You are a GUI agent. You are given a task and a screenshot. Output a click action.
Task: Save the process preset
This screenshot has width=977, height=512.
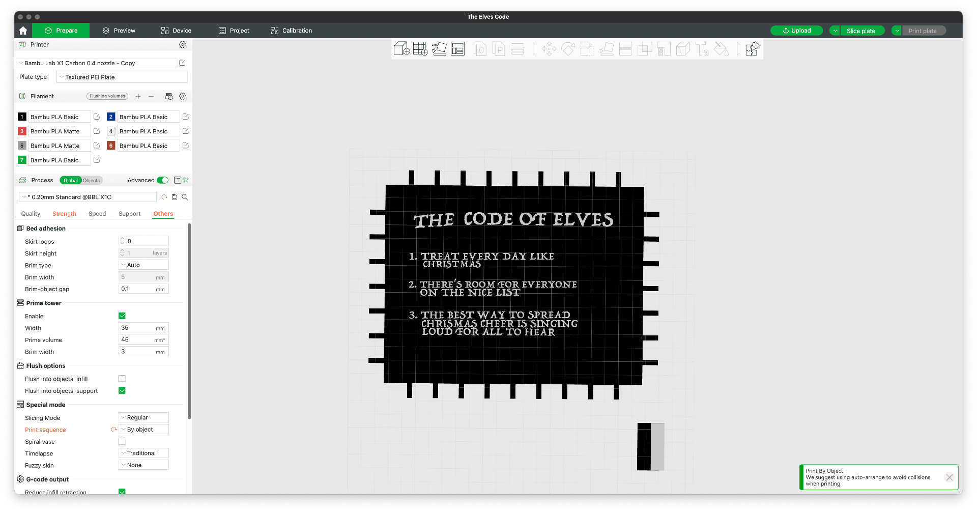[175, 197]
